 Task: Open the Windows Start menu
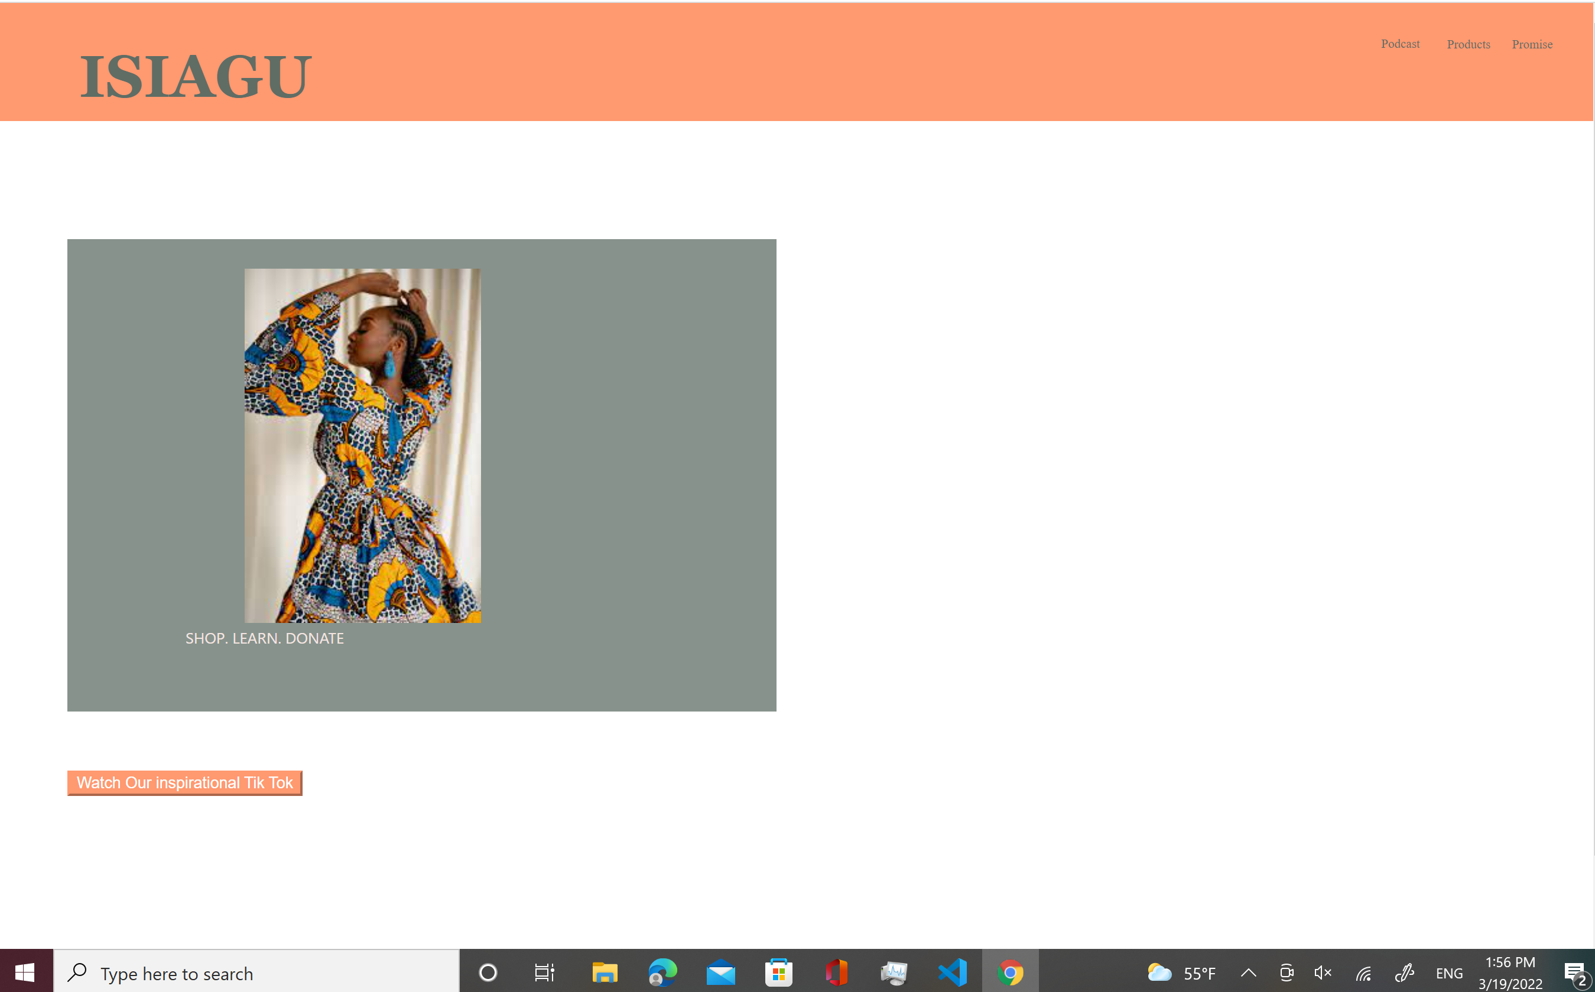25,972
